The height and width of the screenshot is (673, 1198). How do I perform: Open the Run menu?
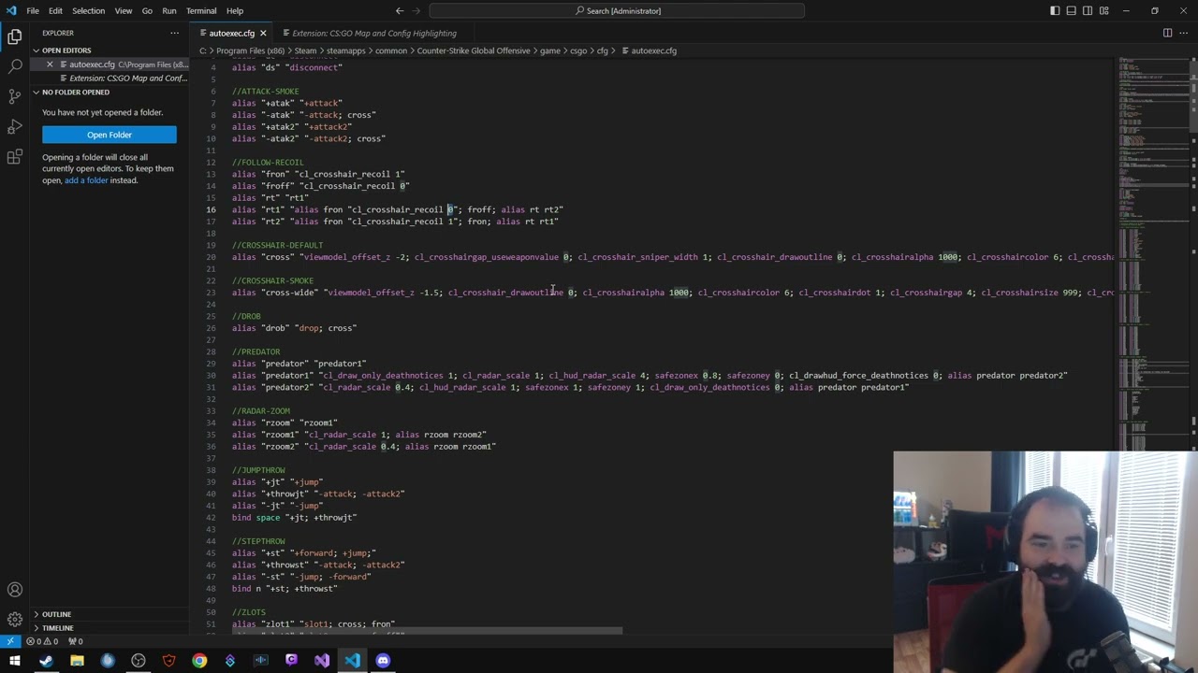click(169, 11)
